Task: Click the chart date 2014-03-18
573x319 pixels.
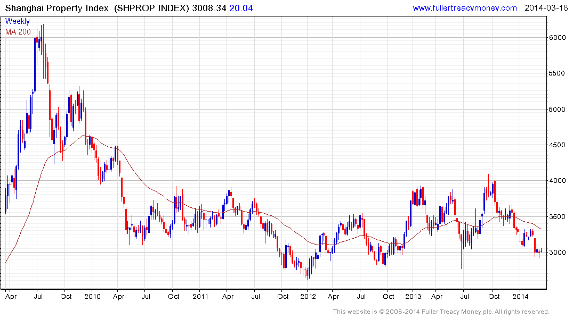Action: [x=545, y=8]
